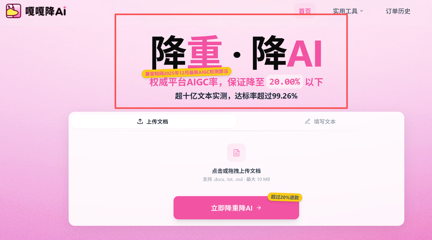Viewport: 432px width, 240px height.
Task: Click the 降重·降AI headline
Action: (x=236, y=53)
